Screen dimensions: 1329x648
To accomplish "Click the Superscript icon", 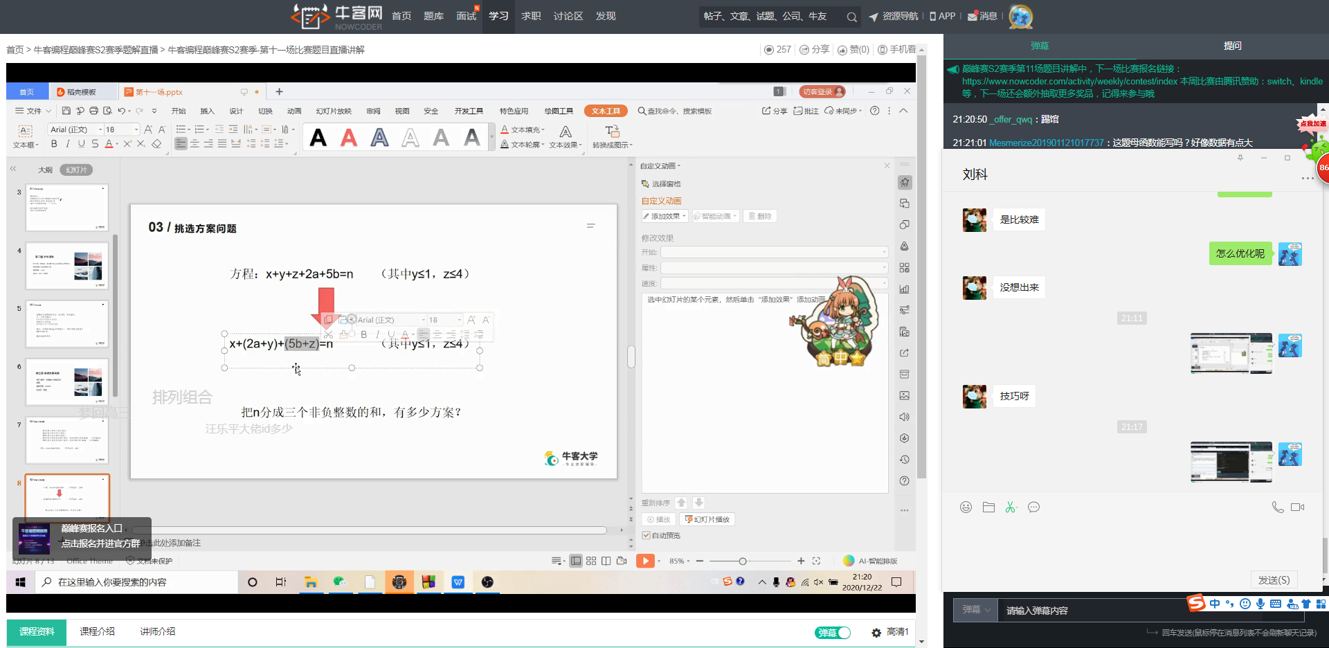I will (x=127, y=144).
